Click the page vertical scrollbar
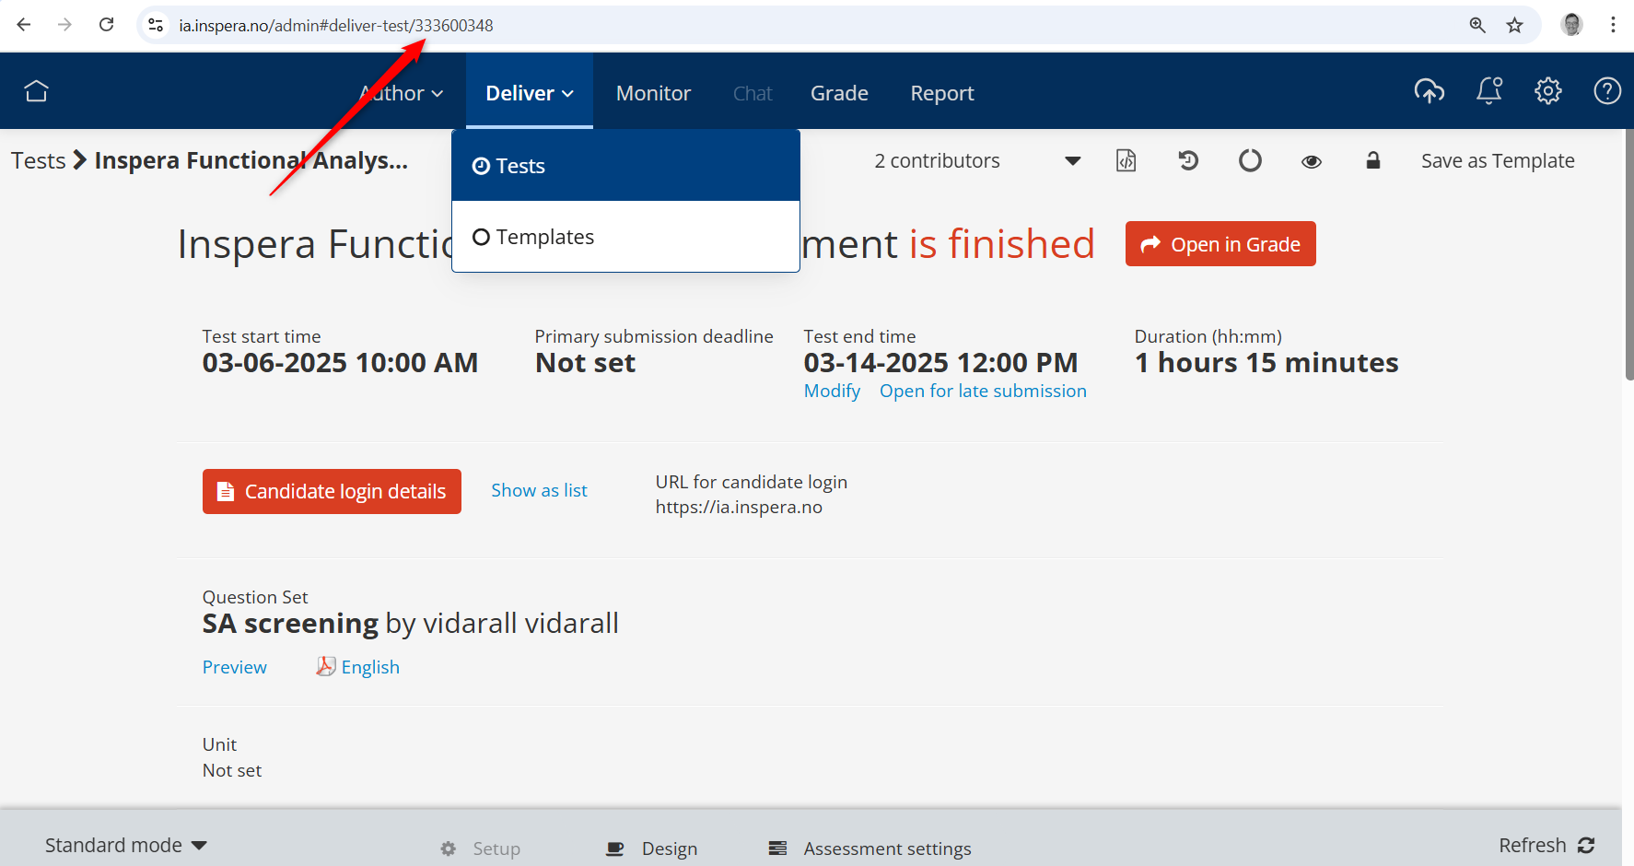The image size is (1634, 866). [x=1628, y=254]
